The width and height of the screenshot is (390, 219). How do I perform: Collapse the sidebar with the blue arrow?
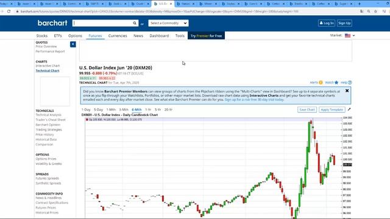point(73,44)
